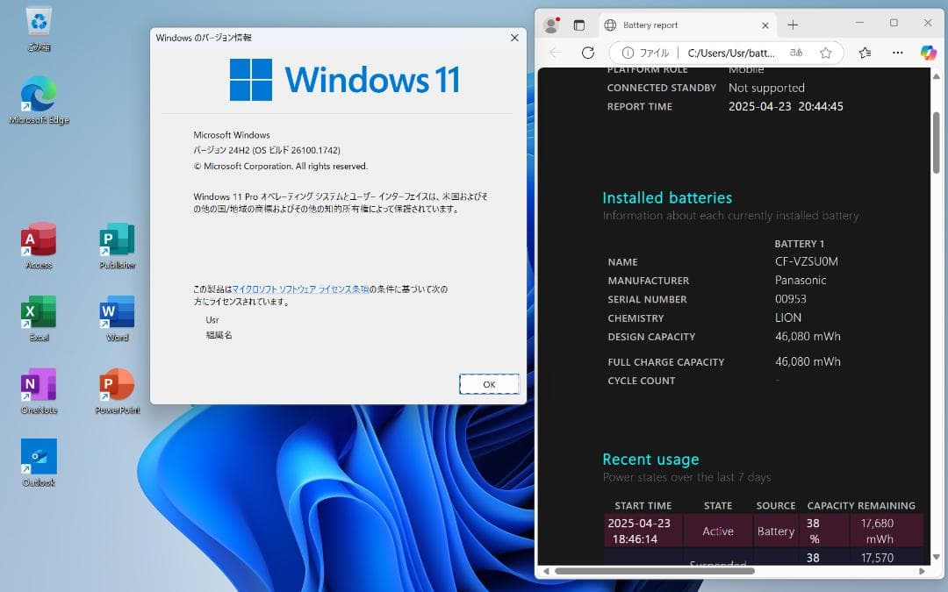The width and height of the screenshot is (948, 592).
Task: Click the browser profile avatar
Action: coord(552,25)
